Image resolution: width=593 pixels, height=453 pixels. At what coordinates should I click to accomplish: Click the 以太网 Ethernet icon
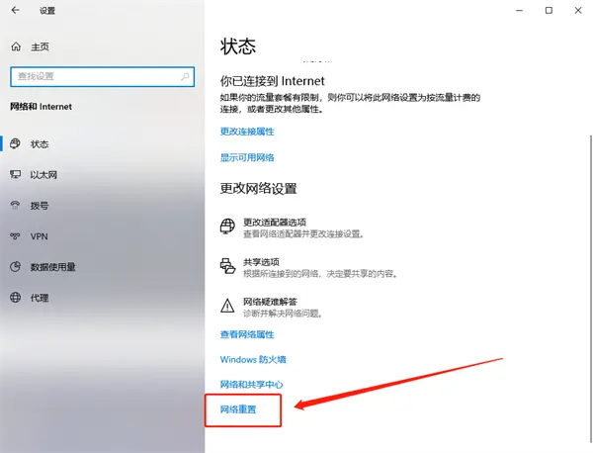point(15,174)
